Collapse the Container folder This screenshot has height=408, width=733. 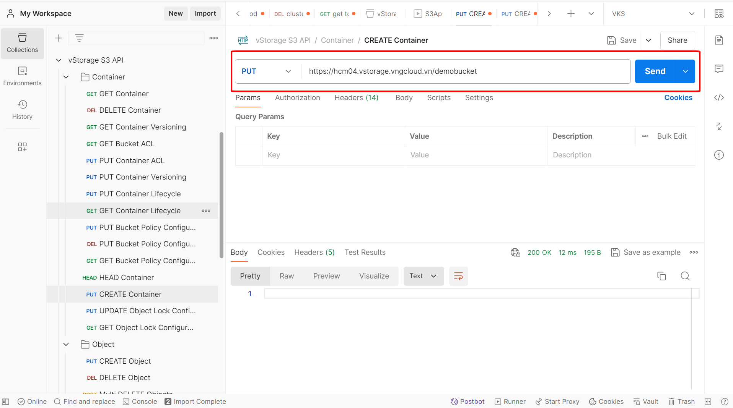(x=66, y=77)
